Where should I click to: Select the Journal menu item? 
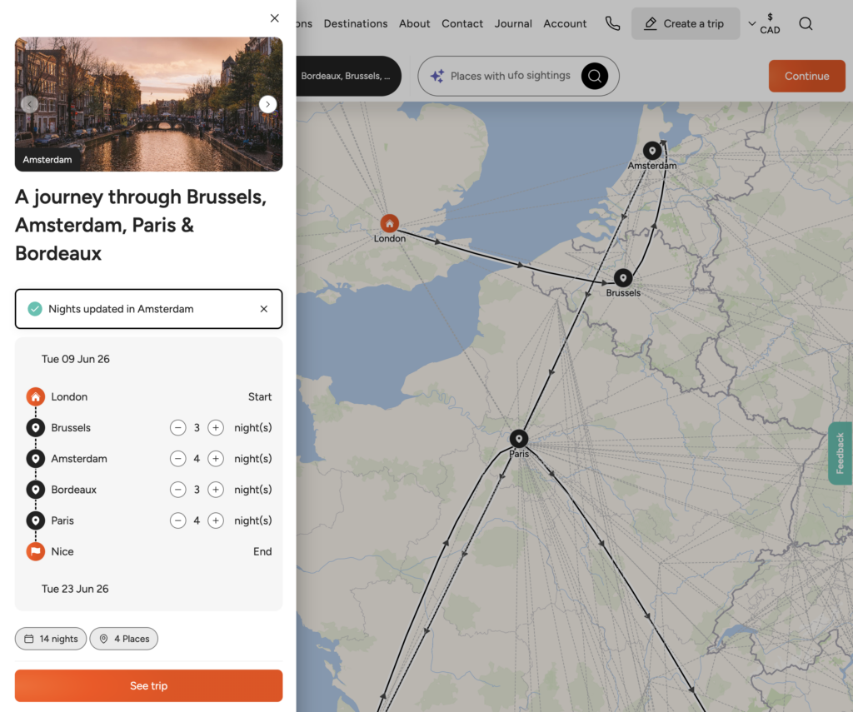[x=513, y=23]
